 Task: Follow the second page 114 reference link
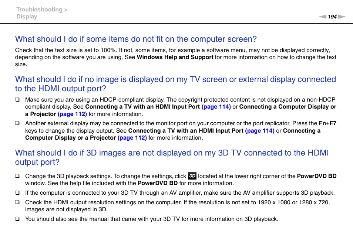coord(260,130)
